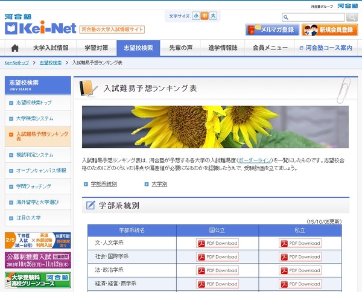Click the 学部系統名 column header
This screenshot has width=362, height=292.
click(132, 230)
